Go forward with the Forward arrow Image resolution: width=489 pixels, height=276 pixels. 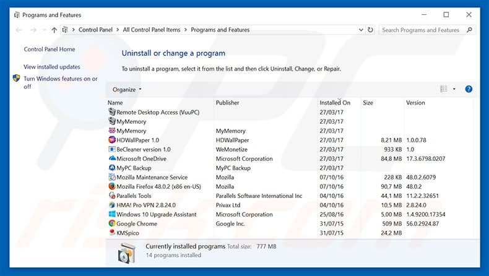point(33,30)
